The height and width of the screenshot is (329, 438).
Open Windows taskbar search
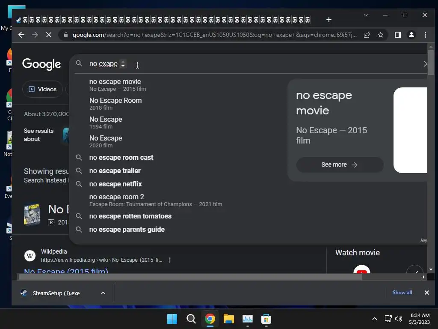coord(191,319)
